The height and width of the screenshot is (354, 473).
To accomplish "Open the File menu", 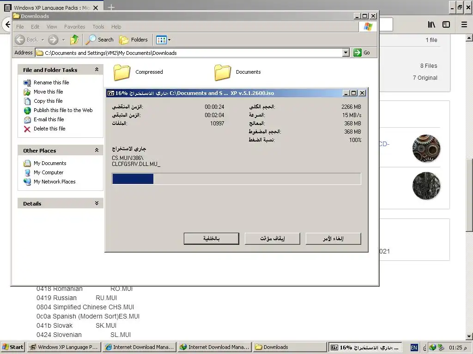I will (20, 27).
